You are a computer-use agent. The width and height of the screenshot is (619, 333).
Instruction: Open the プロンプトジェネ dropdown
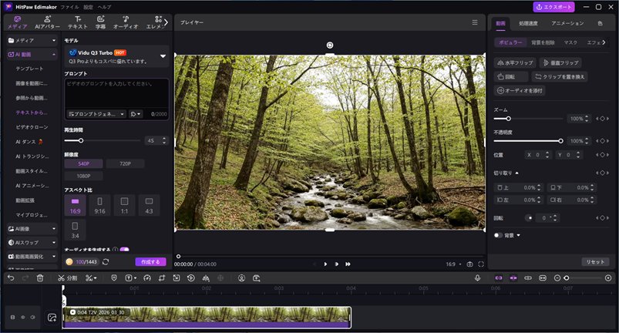(96, 114)
